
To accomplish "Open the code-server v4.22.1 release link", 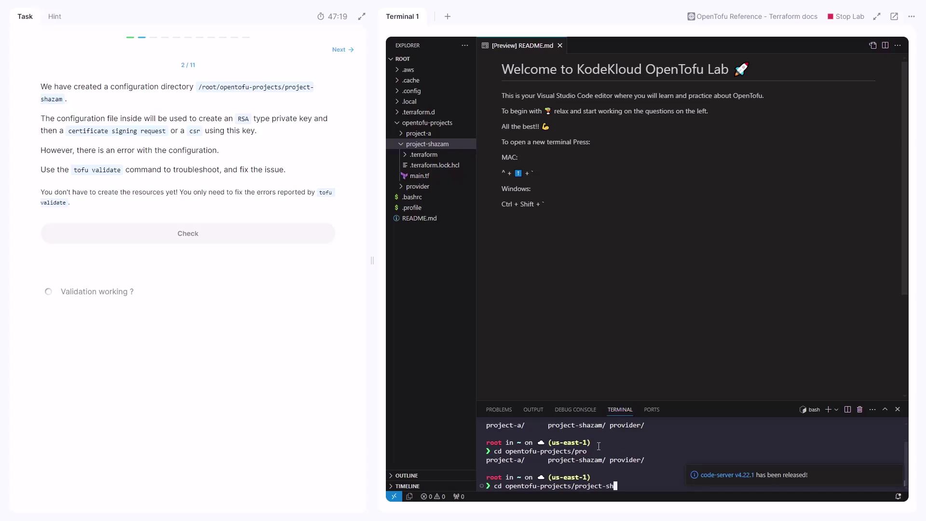I will 727,475.
